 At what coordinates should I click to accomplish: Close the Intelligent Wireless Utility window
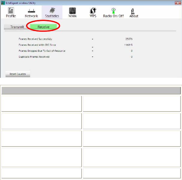point(178,3)
